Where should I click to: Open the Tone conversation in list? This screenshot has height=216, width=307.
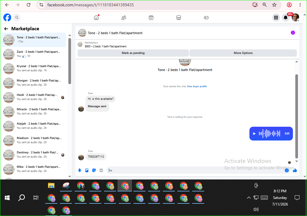[34, 40]
